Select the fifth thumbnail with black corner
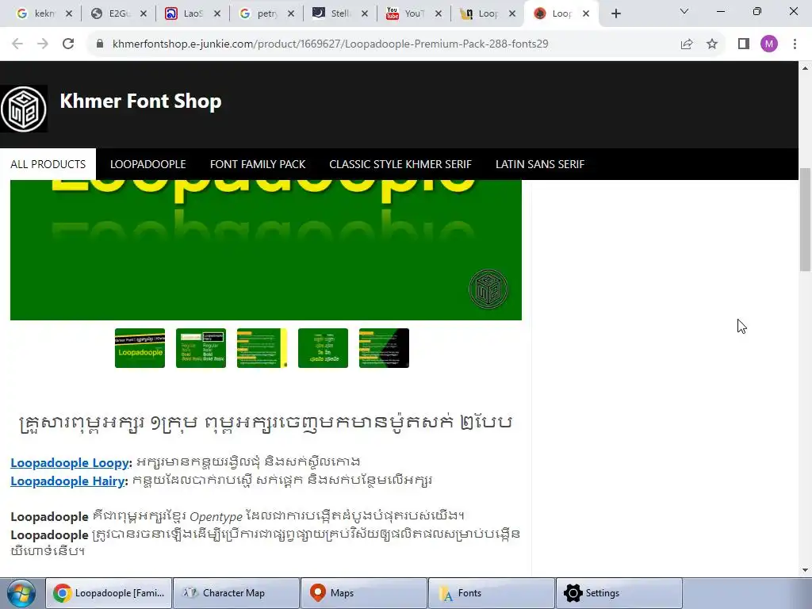Screen dimensions: 812x609 click(385, 348)
